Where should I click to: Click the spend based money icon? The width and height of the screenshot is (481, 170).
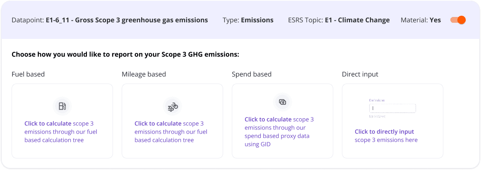pyautogui.click(x=283, y=102)
